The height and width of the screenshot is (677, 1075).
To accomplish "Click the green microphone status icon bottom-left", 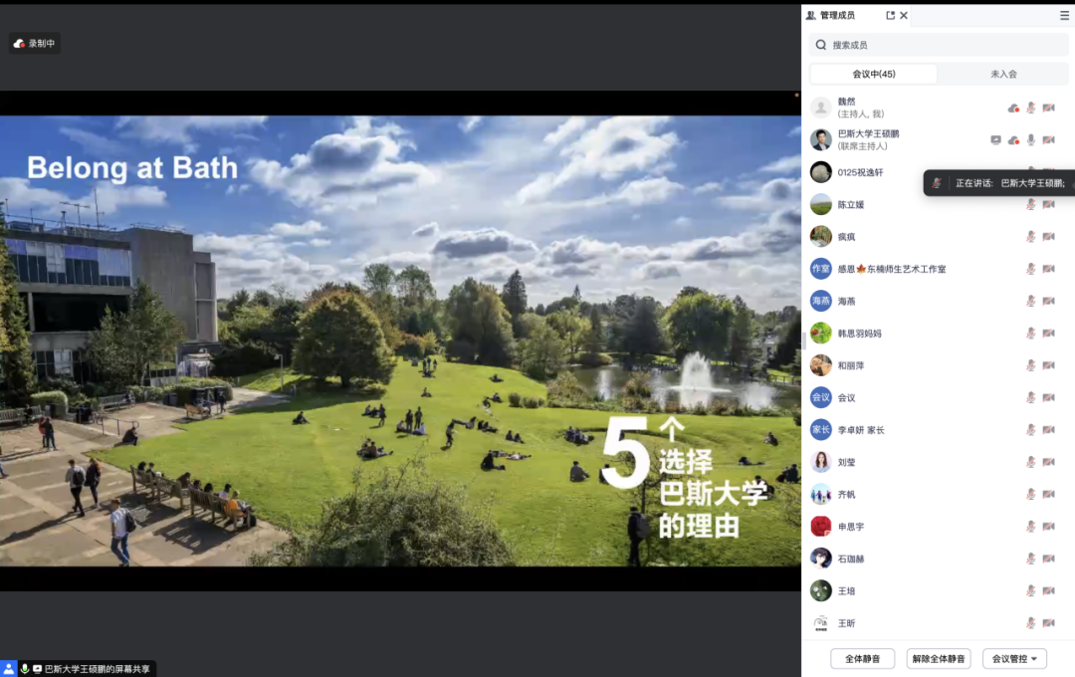I will pos(25,669).
